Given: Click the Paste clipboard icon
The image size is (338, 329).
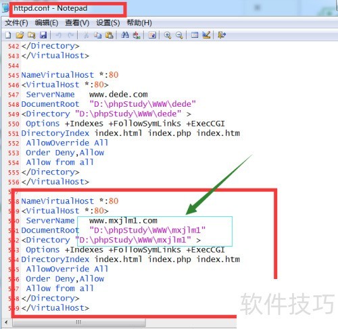Looking at the screenshot, I should click(110, 35).
